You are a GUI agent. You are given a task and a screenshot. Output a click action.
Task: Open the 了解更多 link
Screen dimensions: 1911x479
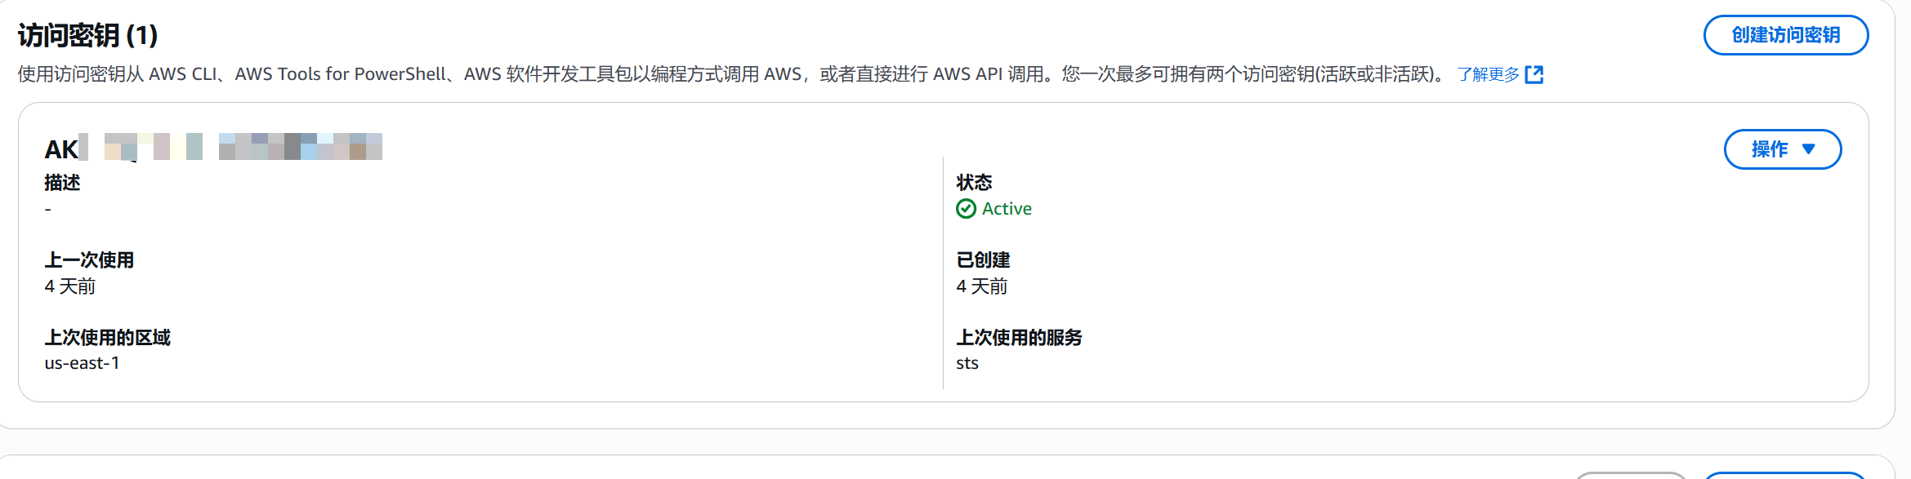click(x=1488, y=74)
